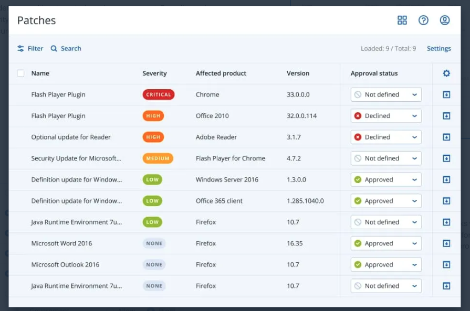470x311 pixels.
Task: Click the LOW severity badge for Java Runtime Environment
Action: 152,222
